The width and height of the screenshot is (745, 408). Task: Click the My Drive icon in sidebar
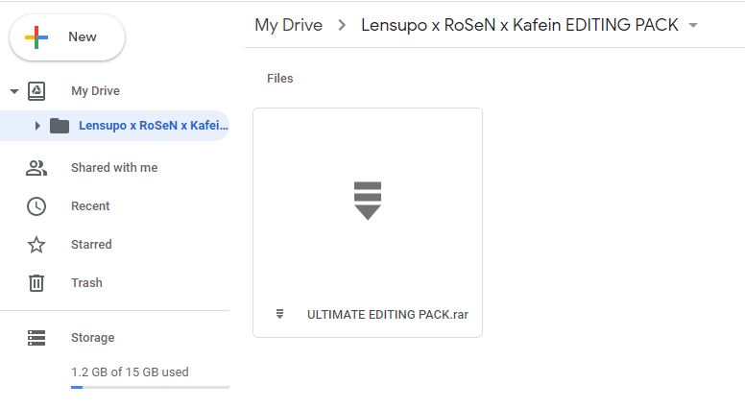36,91
